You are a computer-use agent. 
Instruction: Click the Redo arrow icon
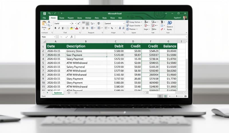coord(55,13)
